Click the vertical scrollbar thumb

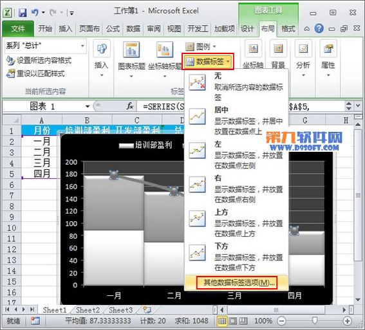click(358, 195)
